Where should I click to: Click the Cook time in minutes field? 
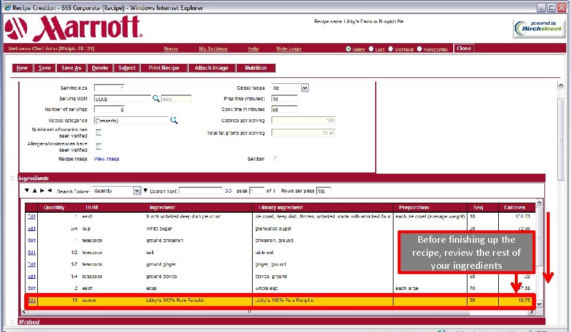tap(285, 109)
